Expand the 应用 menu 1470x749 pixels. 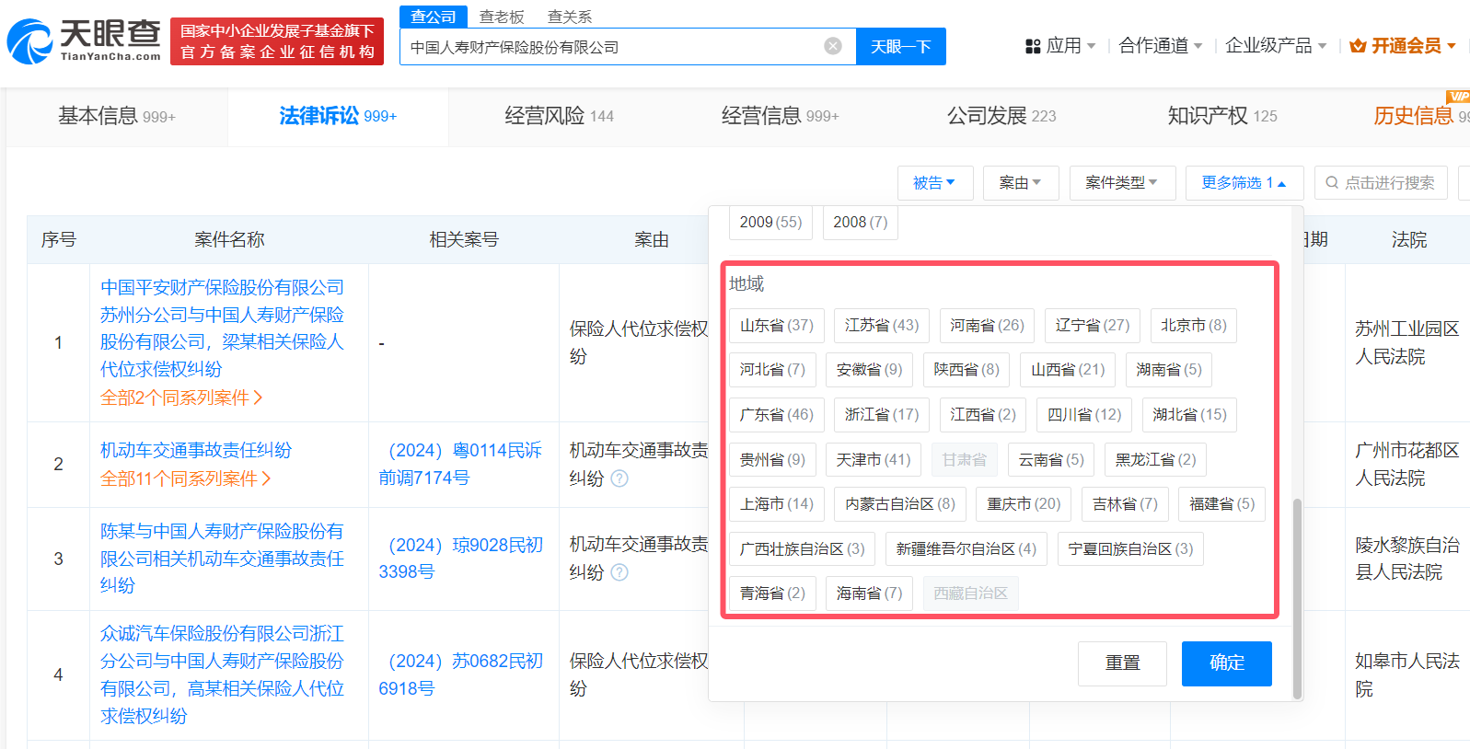(1061, 46)
